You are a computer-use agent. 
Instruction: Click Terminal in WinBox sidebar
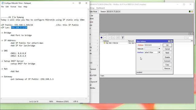(93, 69)
